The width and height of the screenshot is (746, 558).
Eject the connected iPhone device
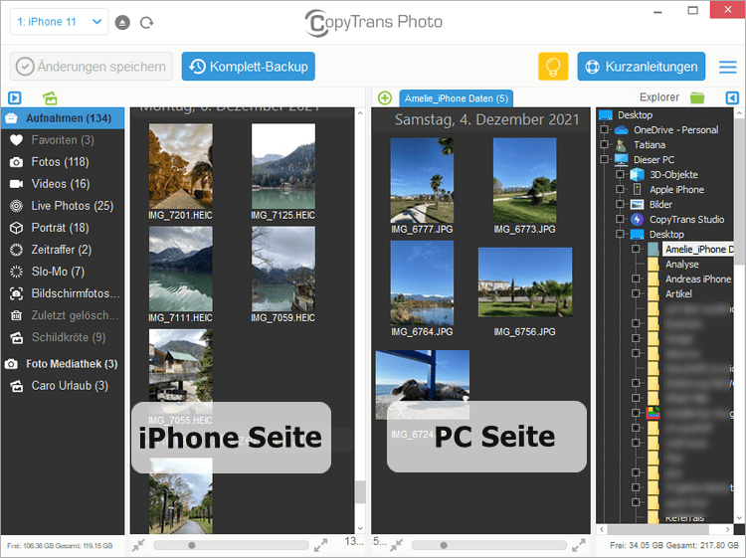(x=122, y=22)
